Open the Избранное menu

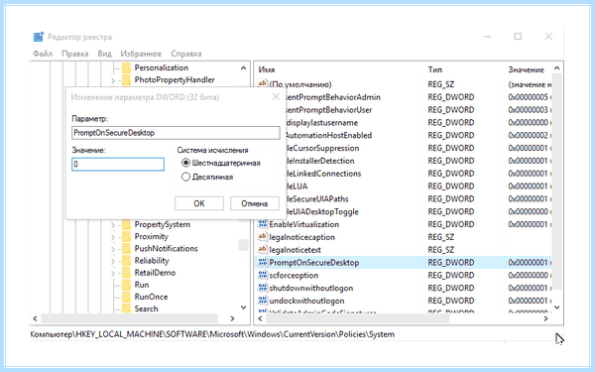tap(141, 54)
